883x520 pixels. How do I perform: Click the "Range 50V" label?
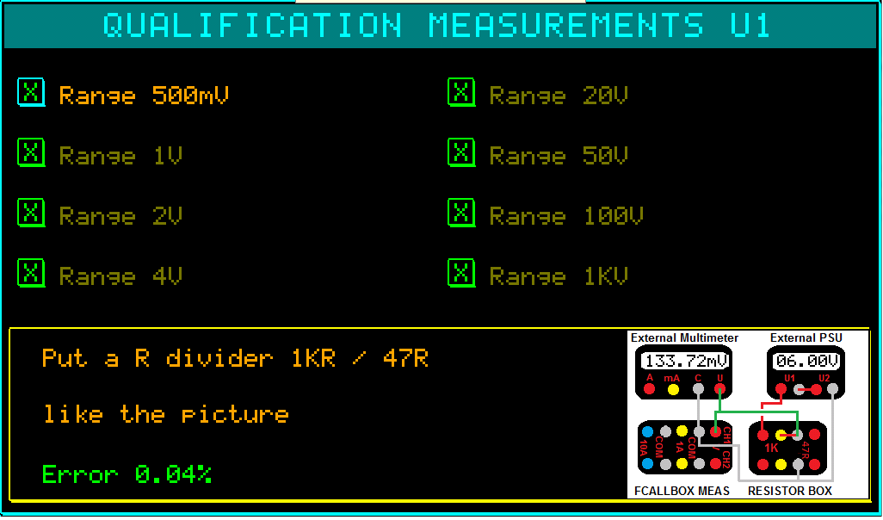(x=558, y=156)
